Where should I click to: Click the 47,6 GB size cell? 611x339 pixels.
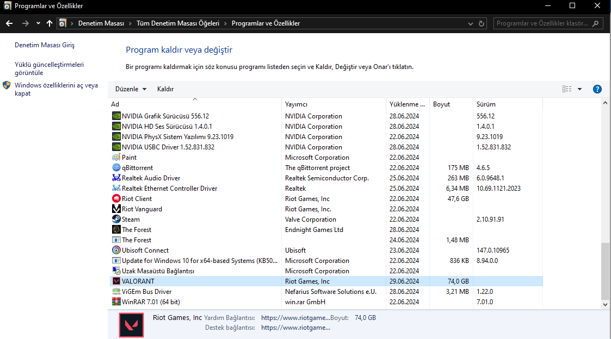coord(458,199)
